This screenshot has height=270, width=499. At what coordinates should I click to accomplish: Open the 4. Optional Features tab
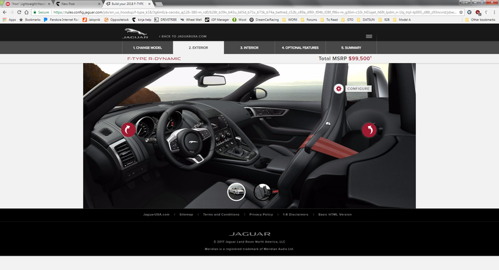pos(300,48)
